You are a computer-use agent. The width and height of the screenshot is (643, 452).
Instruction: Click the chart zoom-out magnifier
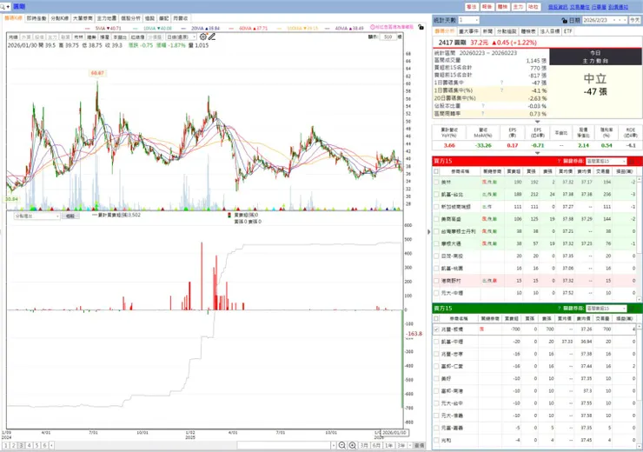click(x=342, y=445)
